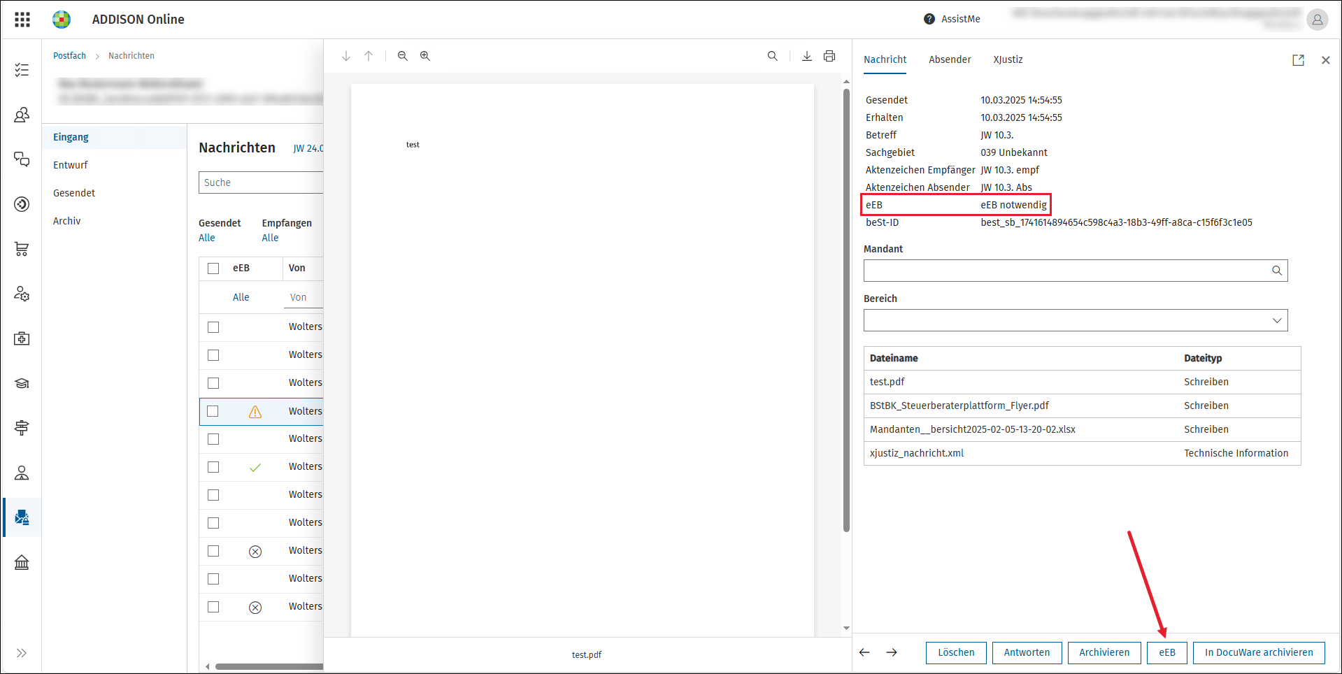Zoom in on the PDF preview

(425, 56)
